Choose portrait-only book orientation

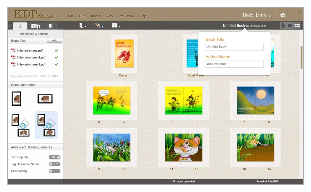tap(16, 99)
